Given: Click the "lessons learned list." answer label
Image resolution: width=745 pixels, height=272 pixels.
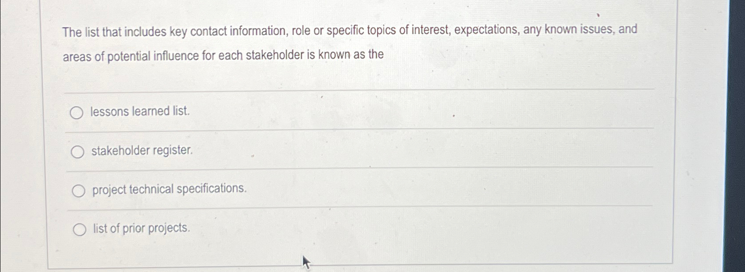Looking at the screenshot, I should point(140,111).
